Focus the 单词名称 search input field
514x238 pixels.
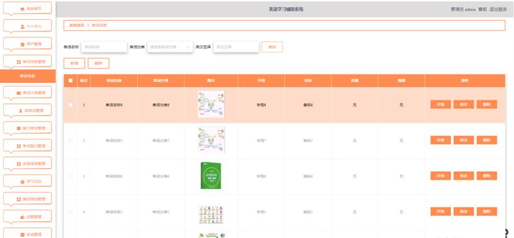[x=104, y=47]
